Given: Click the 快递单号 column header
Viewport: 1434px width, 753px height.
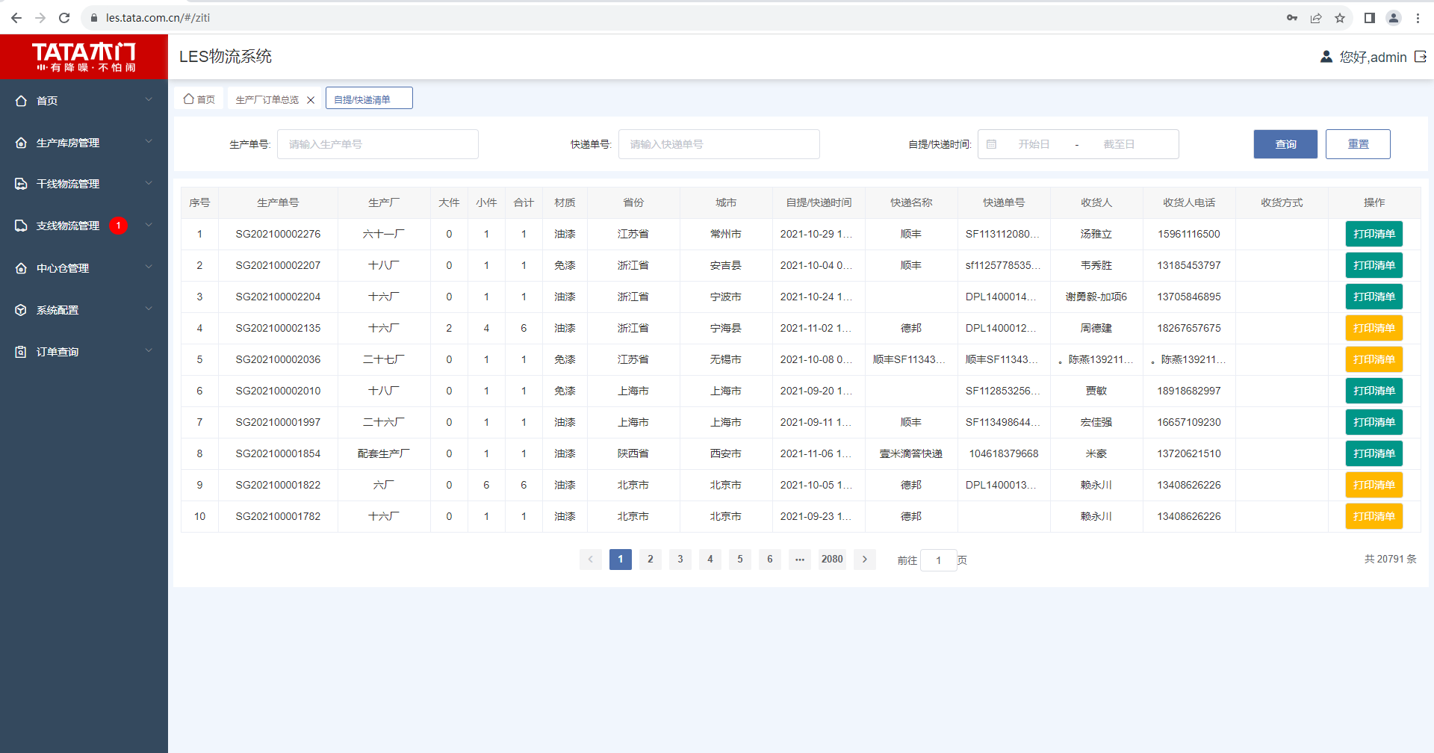Looking at the screenshot, I should coord(1004,202).
